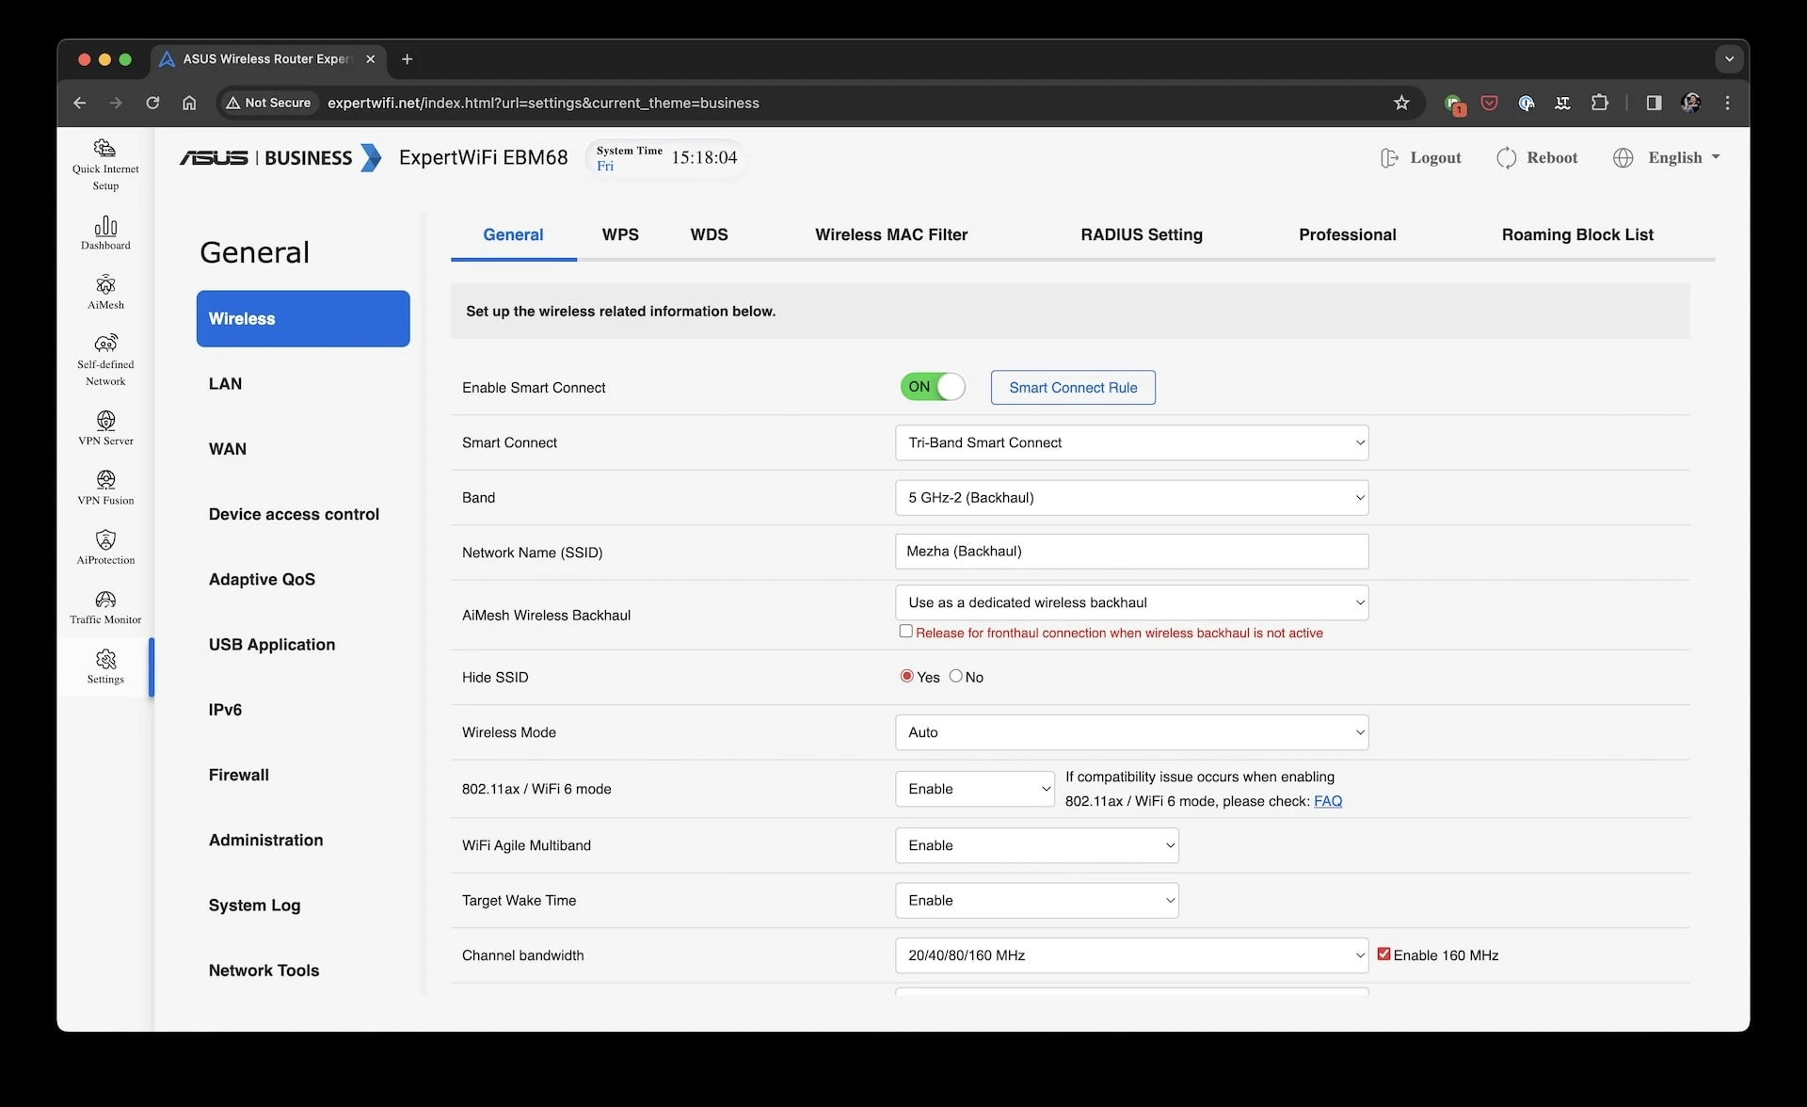This screenshot has height=1107, width=1807.
Task: Switch to RADIUS Setting tab
Action: click(1142, 234)
